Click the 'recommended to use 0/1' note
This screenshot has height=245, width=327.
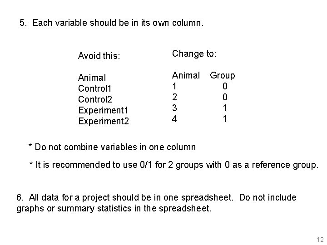point(174,165)
